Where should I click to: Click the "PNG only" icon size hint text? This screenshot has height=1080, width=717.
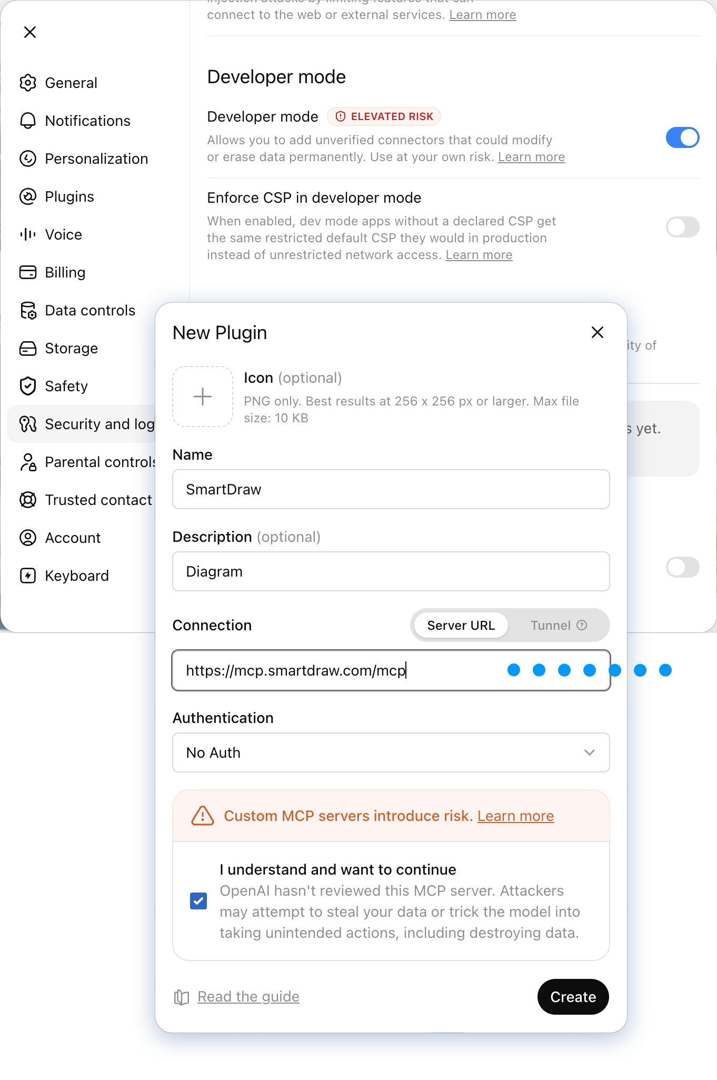[411, 410]
